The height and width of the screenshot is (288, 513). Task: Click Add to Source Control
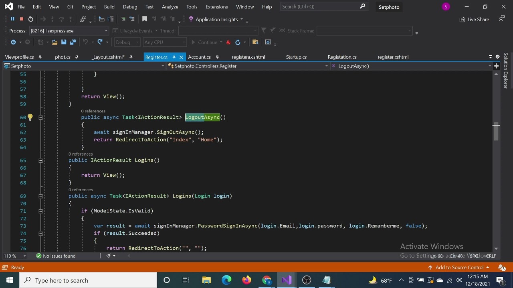click(x=459, y=267)
